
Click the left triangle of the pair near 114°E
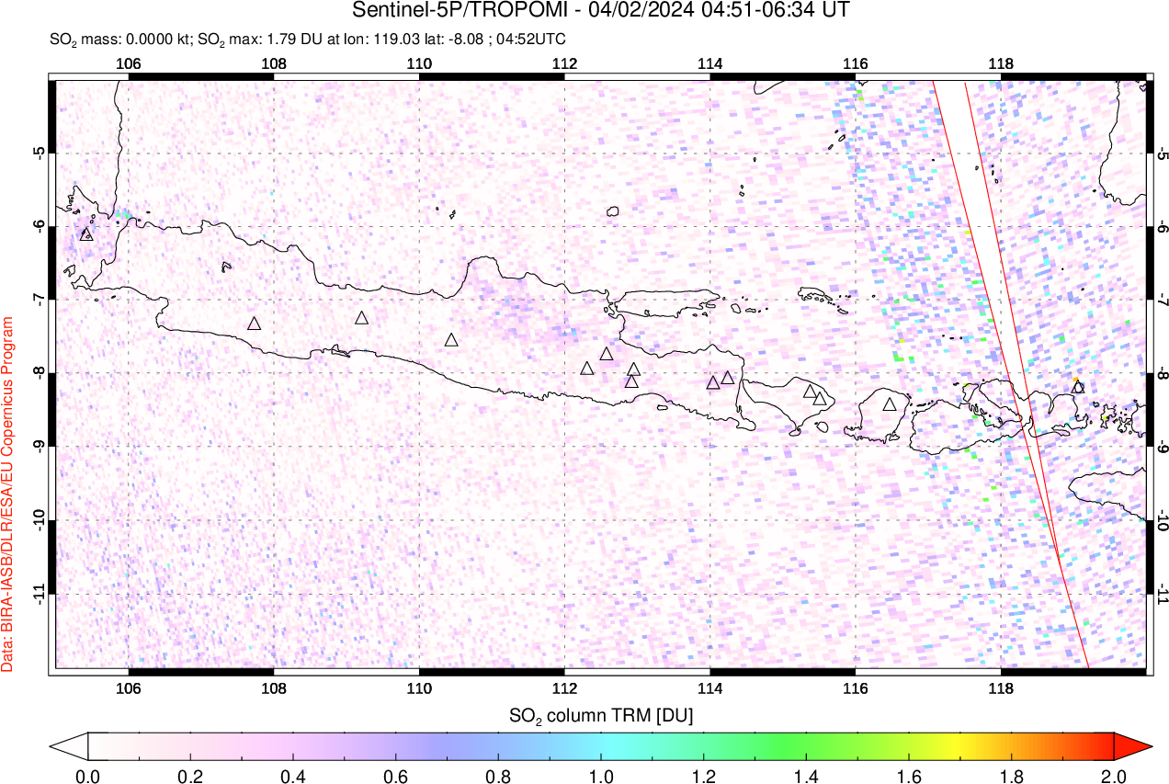pos(713,382)
